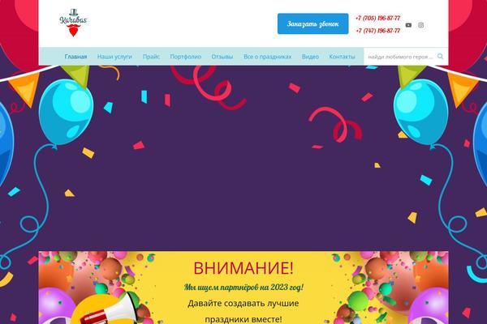Open the Instagram profile icon
The width and height of the screenshot is (487, 324).
click(x=420, y=25)
